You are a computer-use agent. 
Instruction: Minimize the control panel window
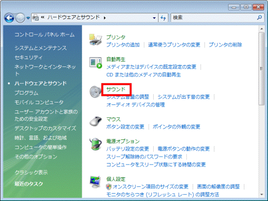coord(234,7)
